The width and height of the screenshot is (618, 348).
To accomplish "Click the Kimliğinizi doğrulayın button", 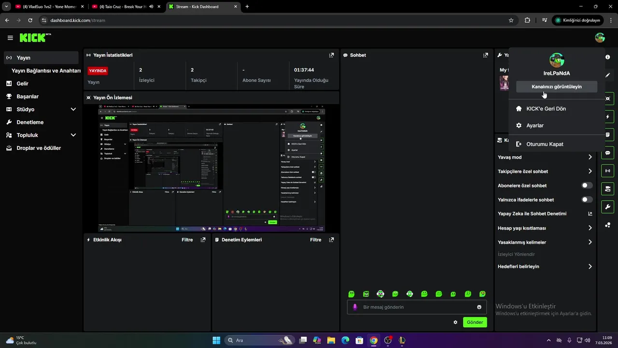I will (577, 20).
